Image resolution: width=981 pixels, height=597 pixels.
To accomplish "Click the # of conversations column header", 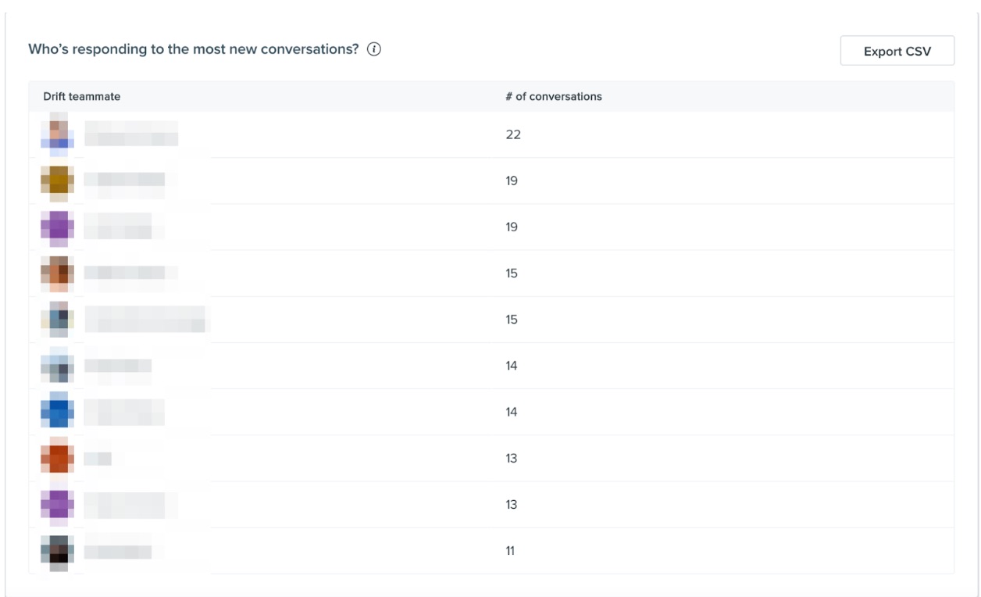I will (x=554, y=97).
